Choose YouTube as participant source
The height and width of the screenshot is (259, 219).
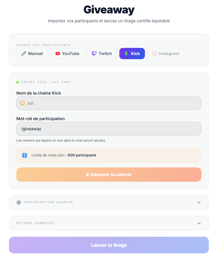coord(67,54)
